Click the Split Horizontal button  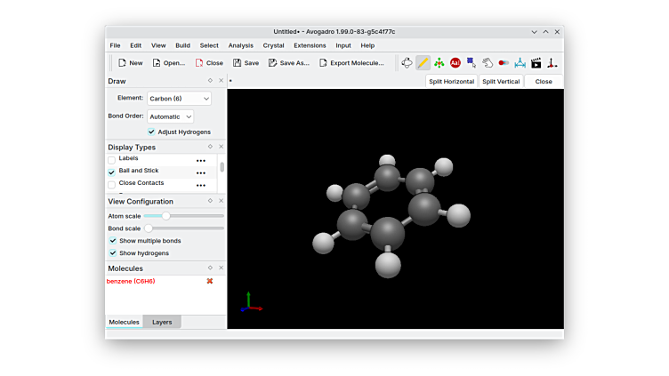click(451, 81)
